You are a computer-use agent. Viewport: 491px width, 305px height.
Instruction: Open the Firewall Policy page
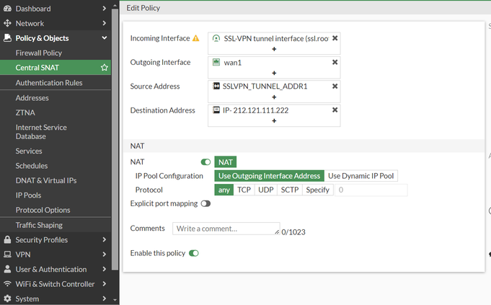pyautogui.click(x=49, y=53)
